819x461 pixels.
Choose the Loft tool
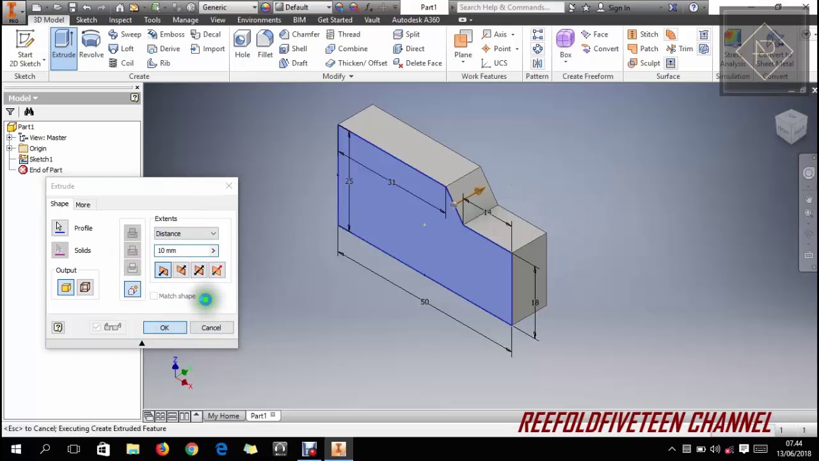(122, 49)
